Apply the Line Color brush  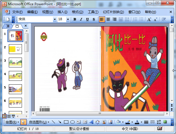point(128,122)
